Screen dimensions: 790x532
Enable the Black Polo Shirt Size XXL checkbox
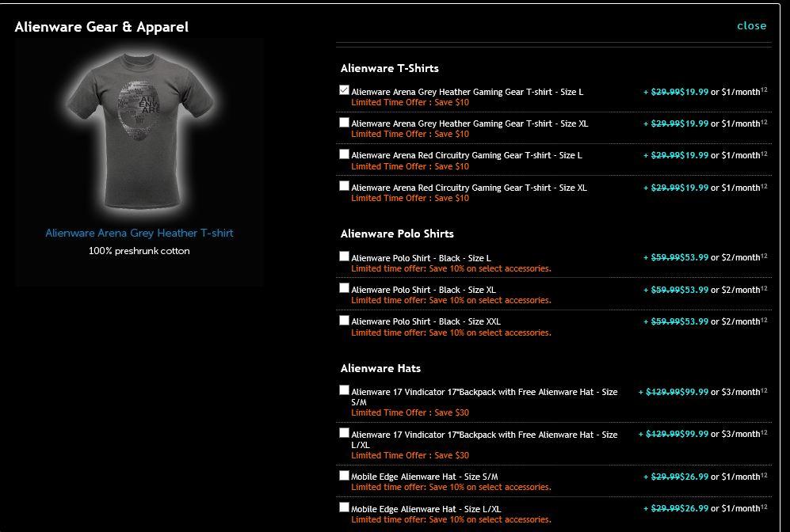344,320
